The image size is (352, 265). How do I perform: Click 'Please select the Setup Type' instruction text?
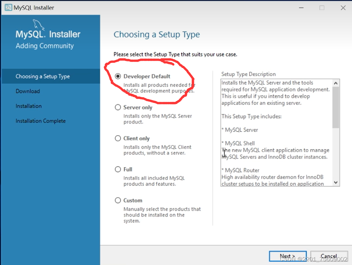(175, 54)
